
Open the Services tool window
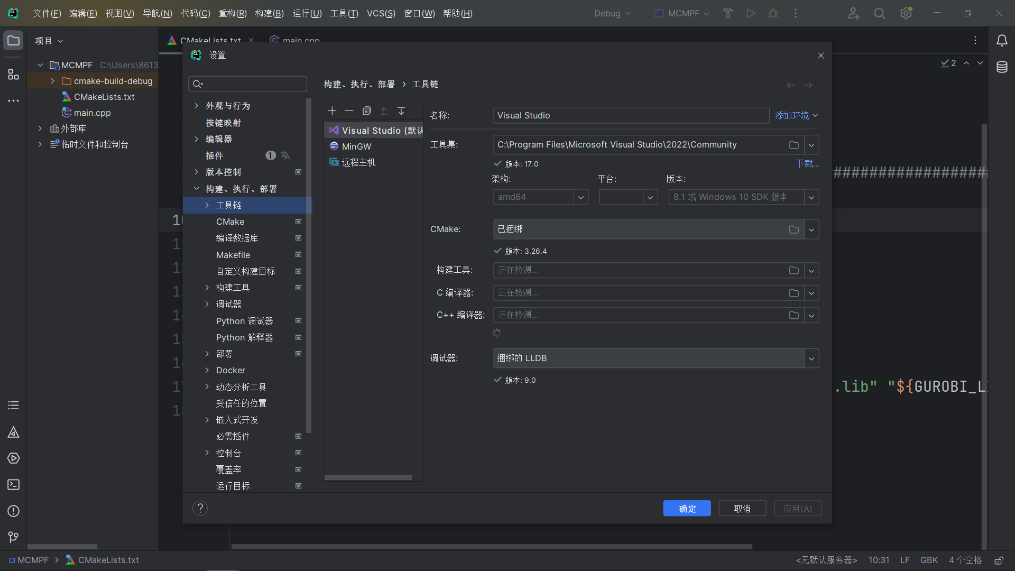(14, 458)
